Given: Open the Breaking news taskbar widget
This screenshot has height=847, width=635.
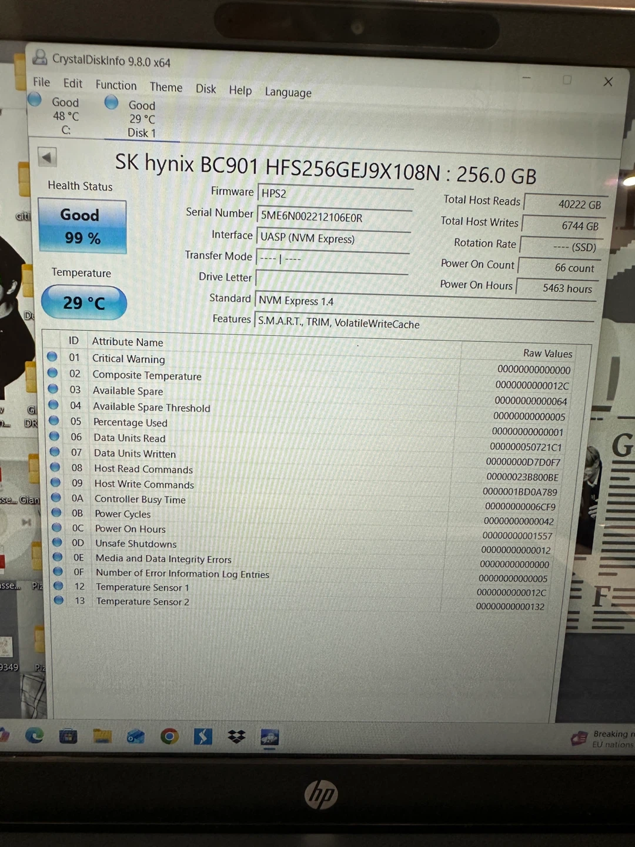Looking at the screenshot, I should [x=604, y=739].
